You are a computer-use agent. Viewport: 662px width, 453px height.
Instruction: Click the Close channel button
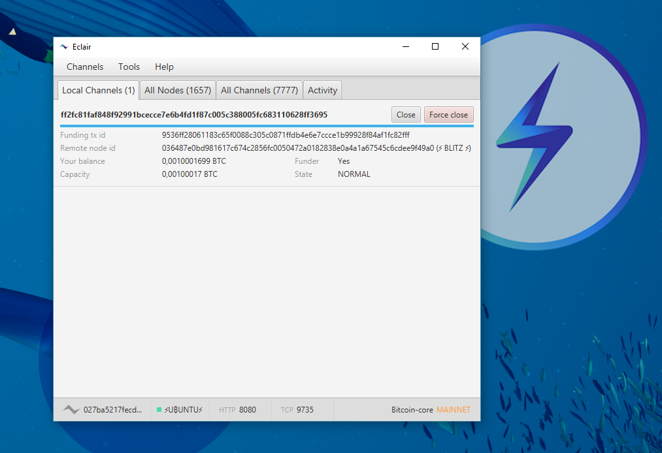[406, 115]
